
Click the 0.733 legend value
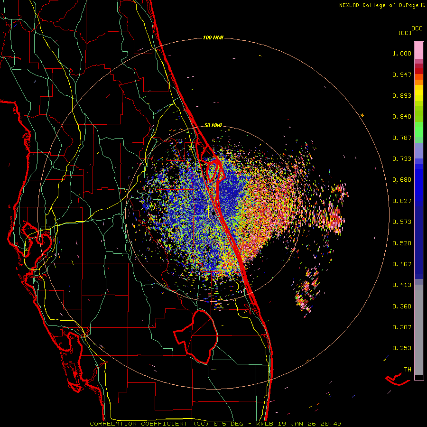tap(402, 159)
